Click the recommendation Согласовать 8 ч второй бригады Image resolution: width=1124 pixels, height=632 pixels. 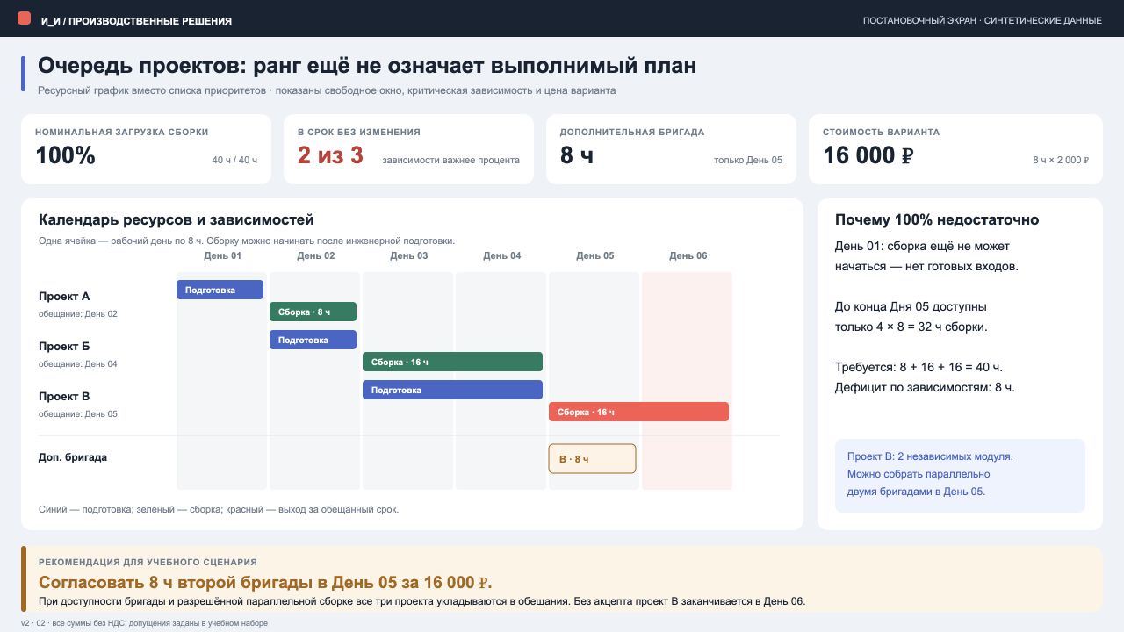tap(265, 583)
